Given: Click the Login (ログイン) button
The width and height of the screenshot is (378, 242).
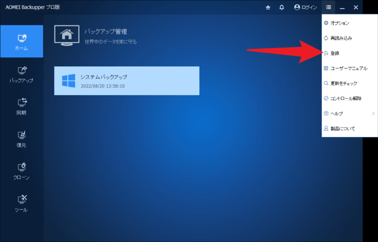Looking at the screenshot, I should coord(305,7).
